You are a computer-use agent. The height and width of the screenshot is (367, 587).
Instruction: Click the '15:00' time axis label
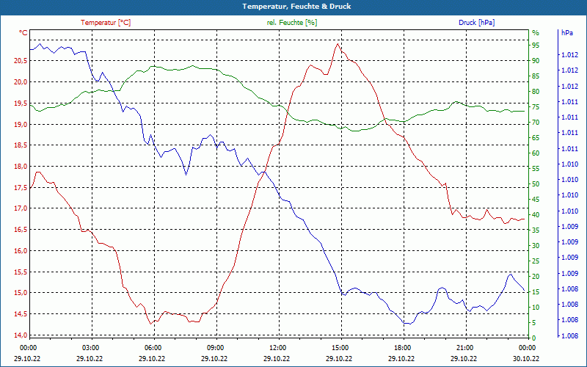pyautogui.click(x=340, y=347)
